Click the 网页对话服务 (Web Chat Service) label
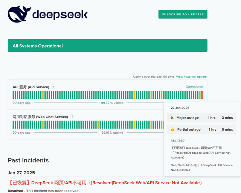Screen dimensions: 241x193 40,117
